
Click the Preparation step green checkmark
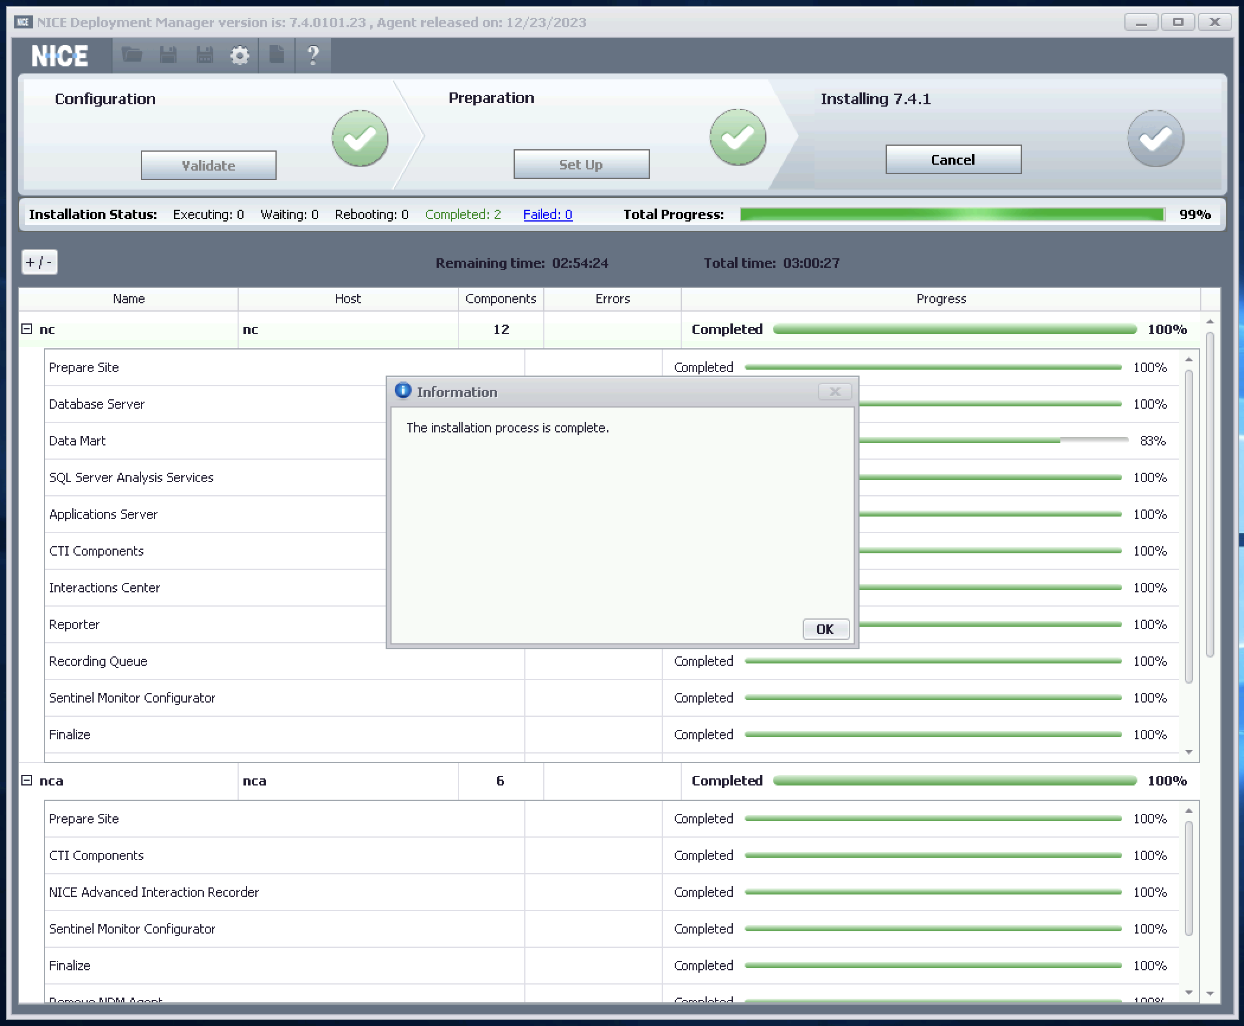[x=738, y=137]
